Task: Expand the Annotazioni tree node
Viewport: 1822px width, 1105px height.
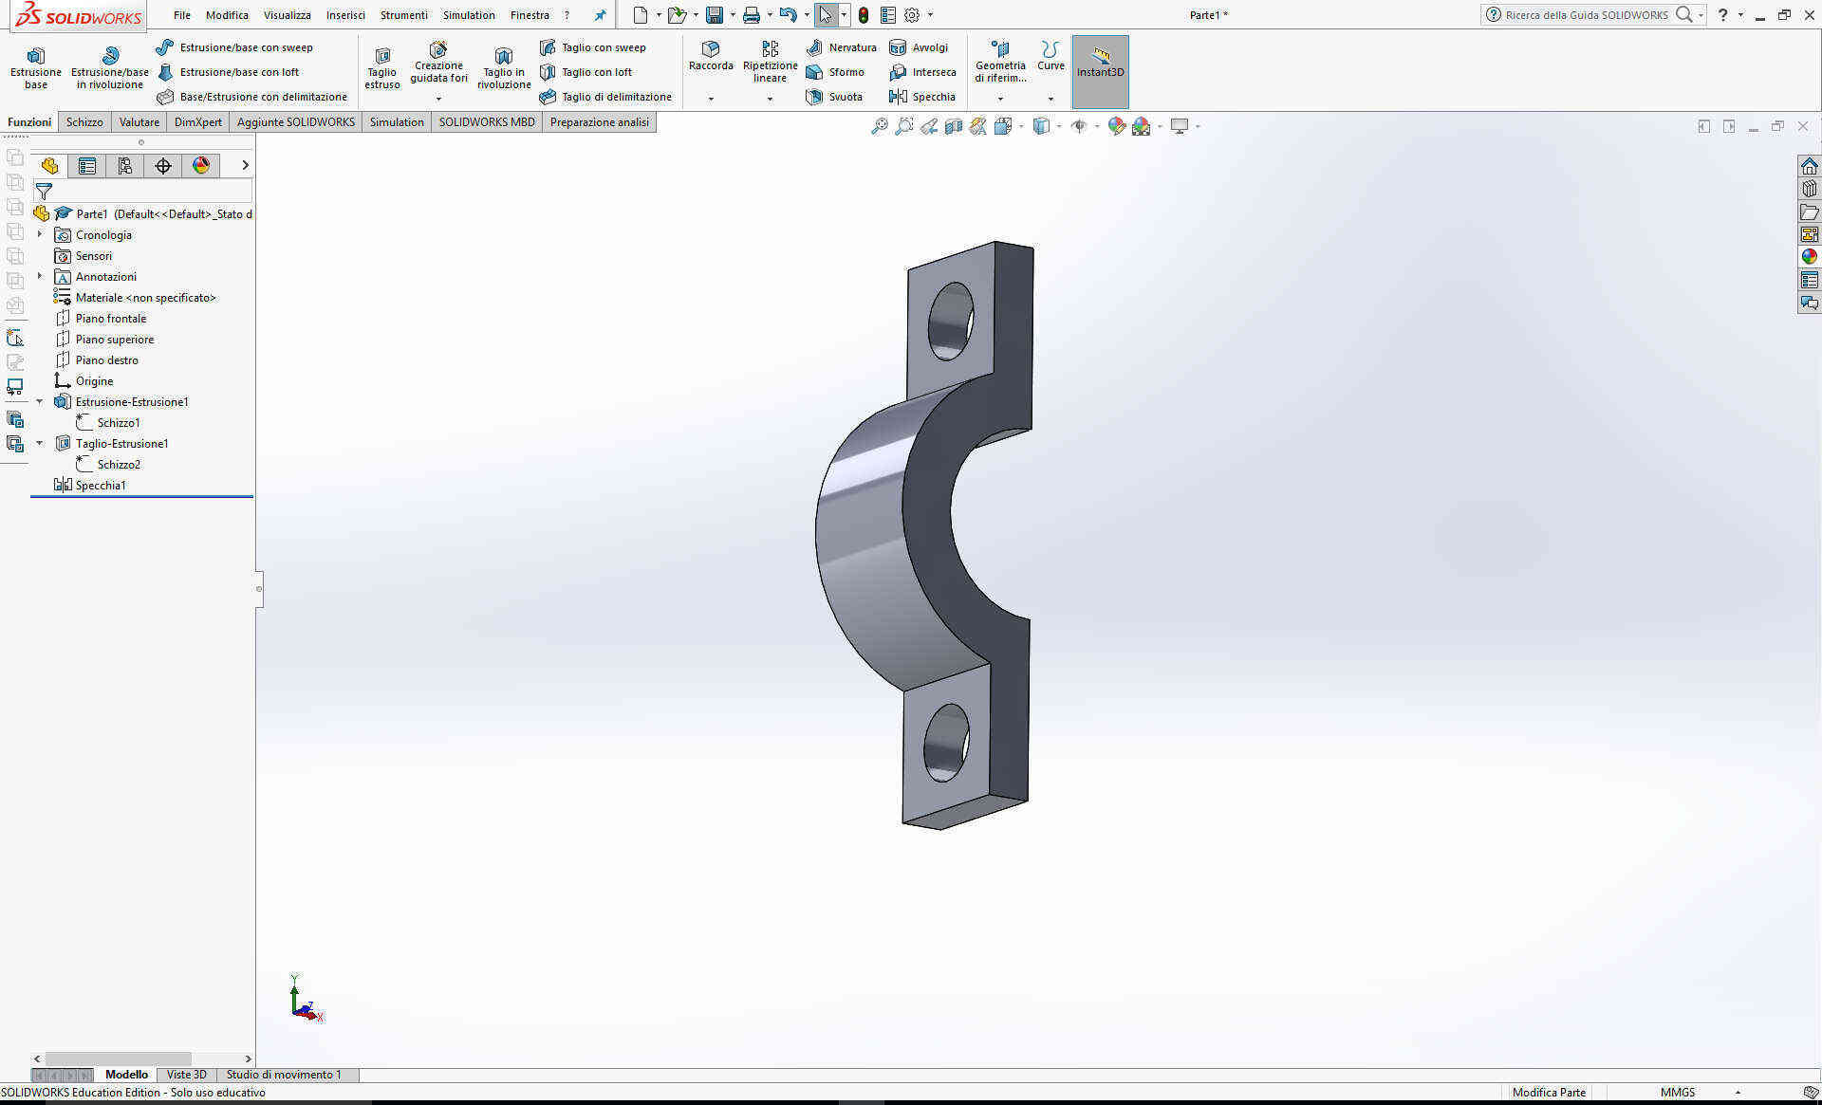Action: pos(40,276)
